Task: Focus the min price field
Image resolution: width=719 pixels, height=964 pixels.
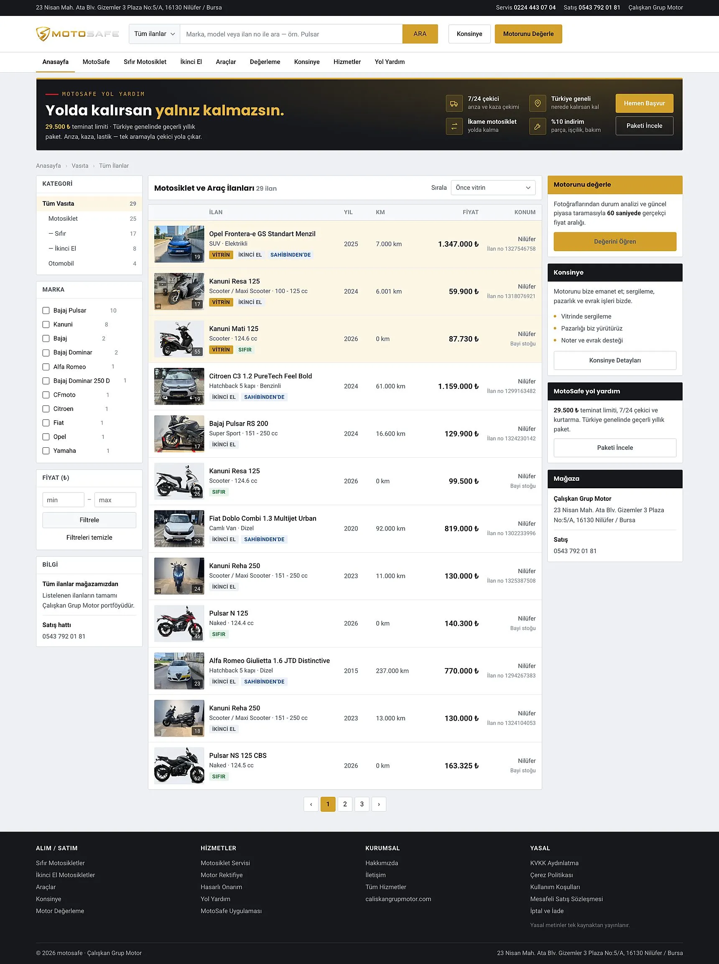Action: (x=63, y=500)
